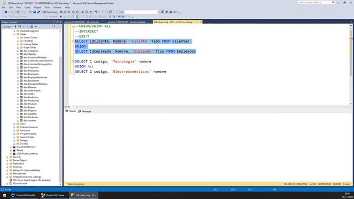
Task: Click the Copy toolbar icon
Action: [x=86, y=12]
